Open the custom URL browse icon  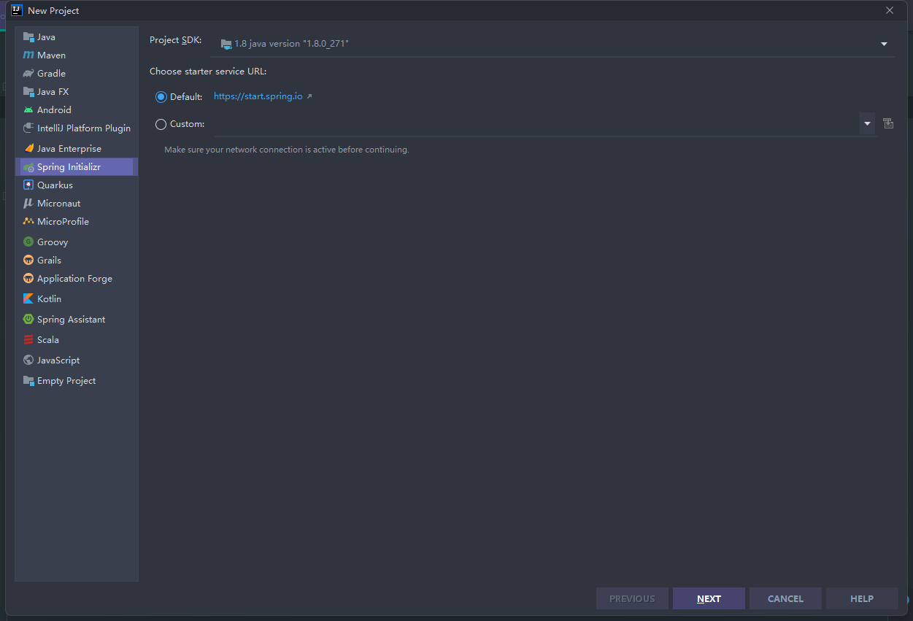pyautogui.click(x=888, y=123)
